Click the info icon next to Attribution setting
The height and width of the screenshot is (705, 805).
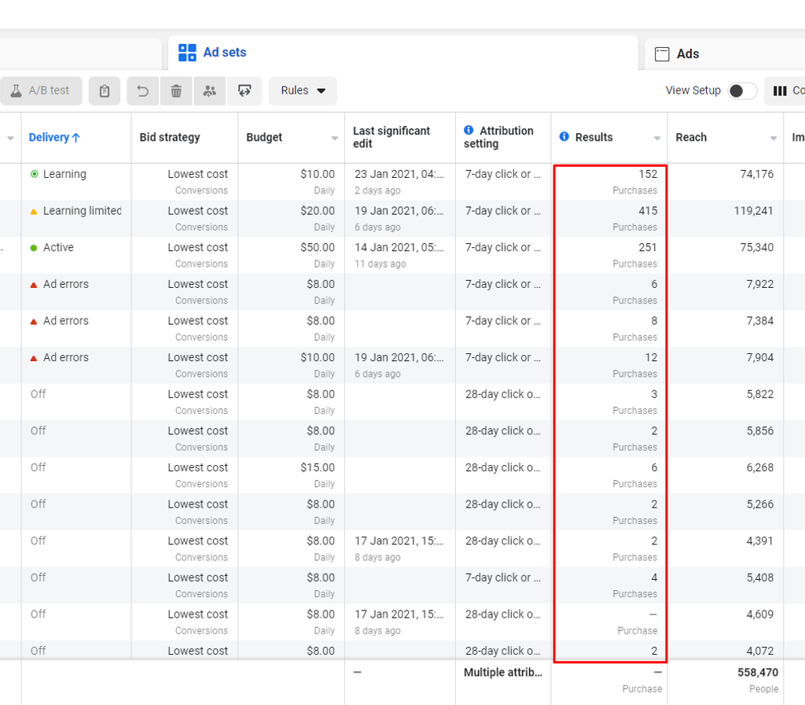(469, 131)
